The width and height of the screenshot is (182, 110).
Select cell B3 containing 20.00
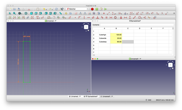click(x=116, y=38)
